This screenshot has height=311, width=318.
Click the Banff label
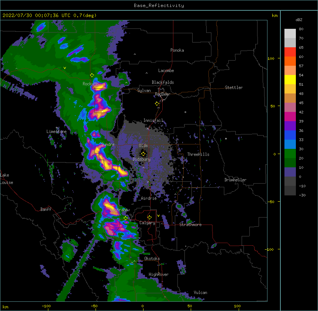coord(46,209)
